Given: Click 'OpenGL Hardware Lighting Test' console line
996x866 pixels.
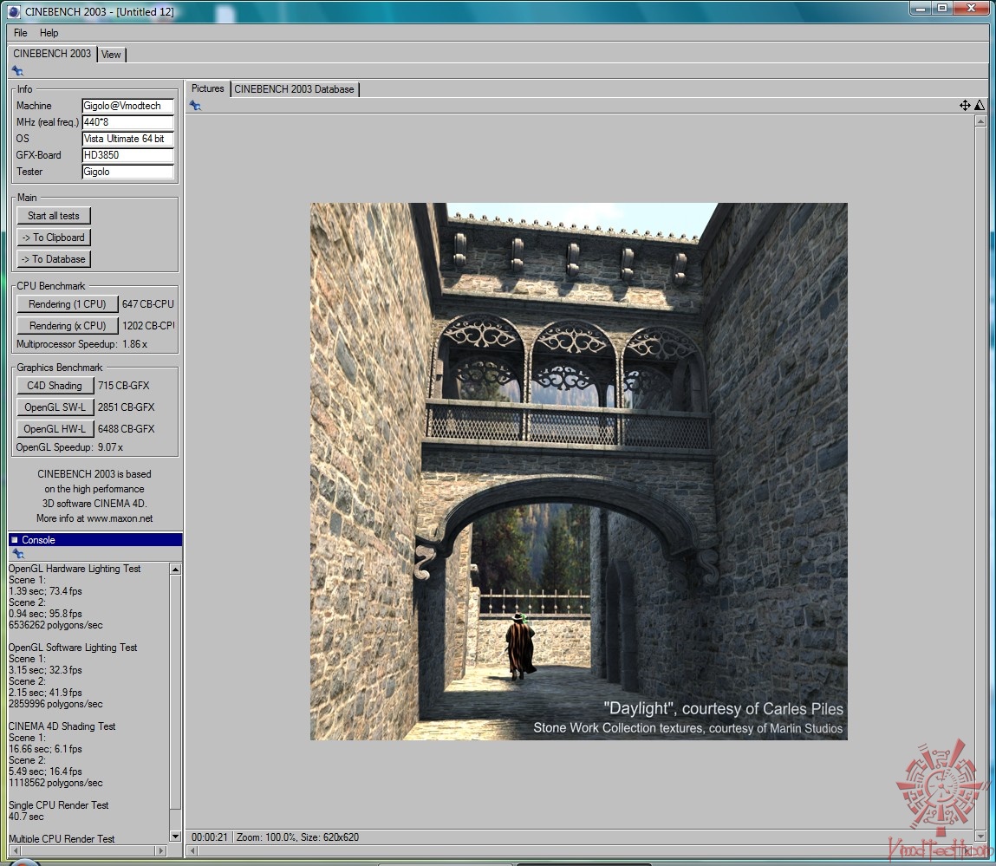Looking at the screenshot, I should click(75, 569).
